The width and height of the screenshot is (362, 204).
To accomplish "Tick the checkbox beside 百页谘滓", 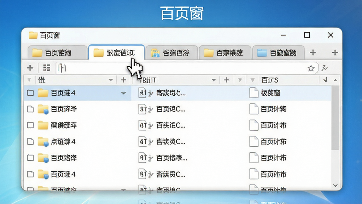I will (x=30, y=158).
